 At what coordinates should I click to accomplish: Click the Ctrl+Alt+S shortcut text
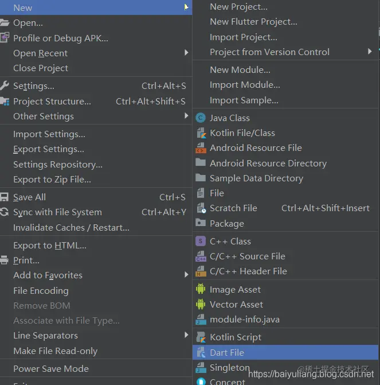click(163, 85)
